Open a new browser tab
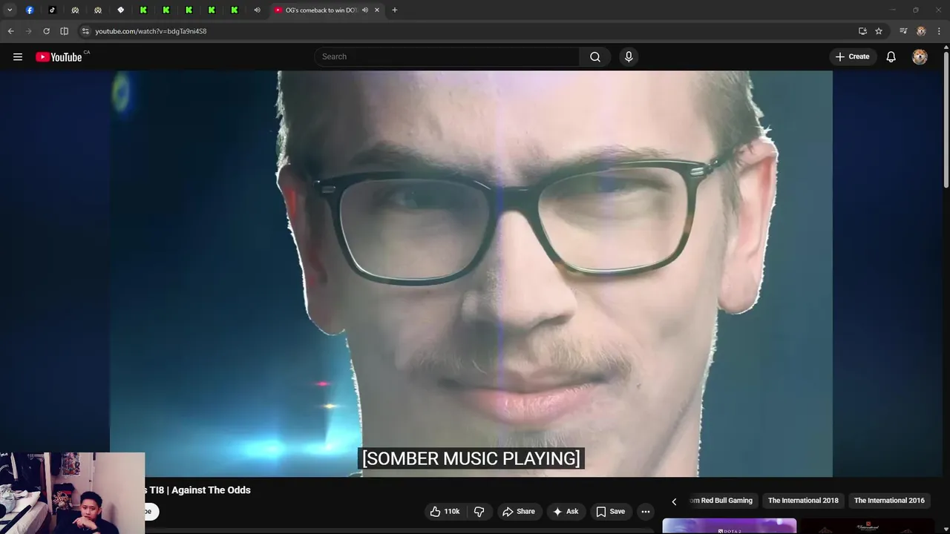 (395, 10)
